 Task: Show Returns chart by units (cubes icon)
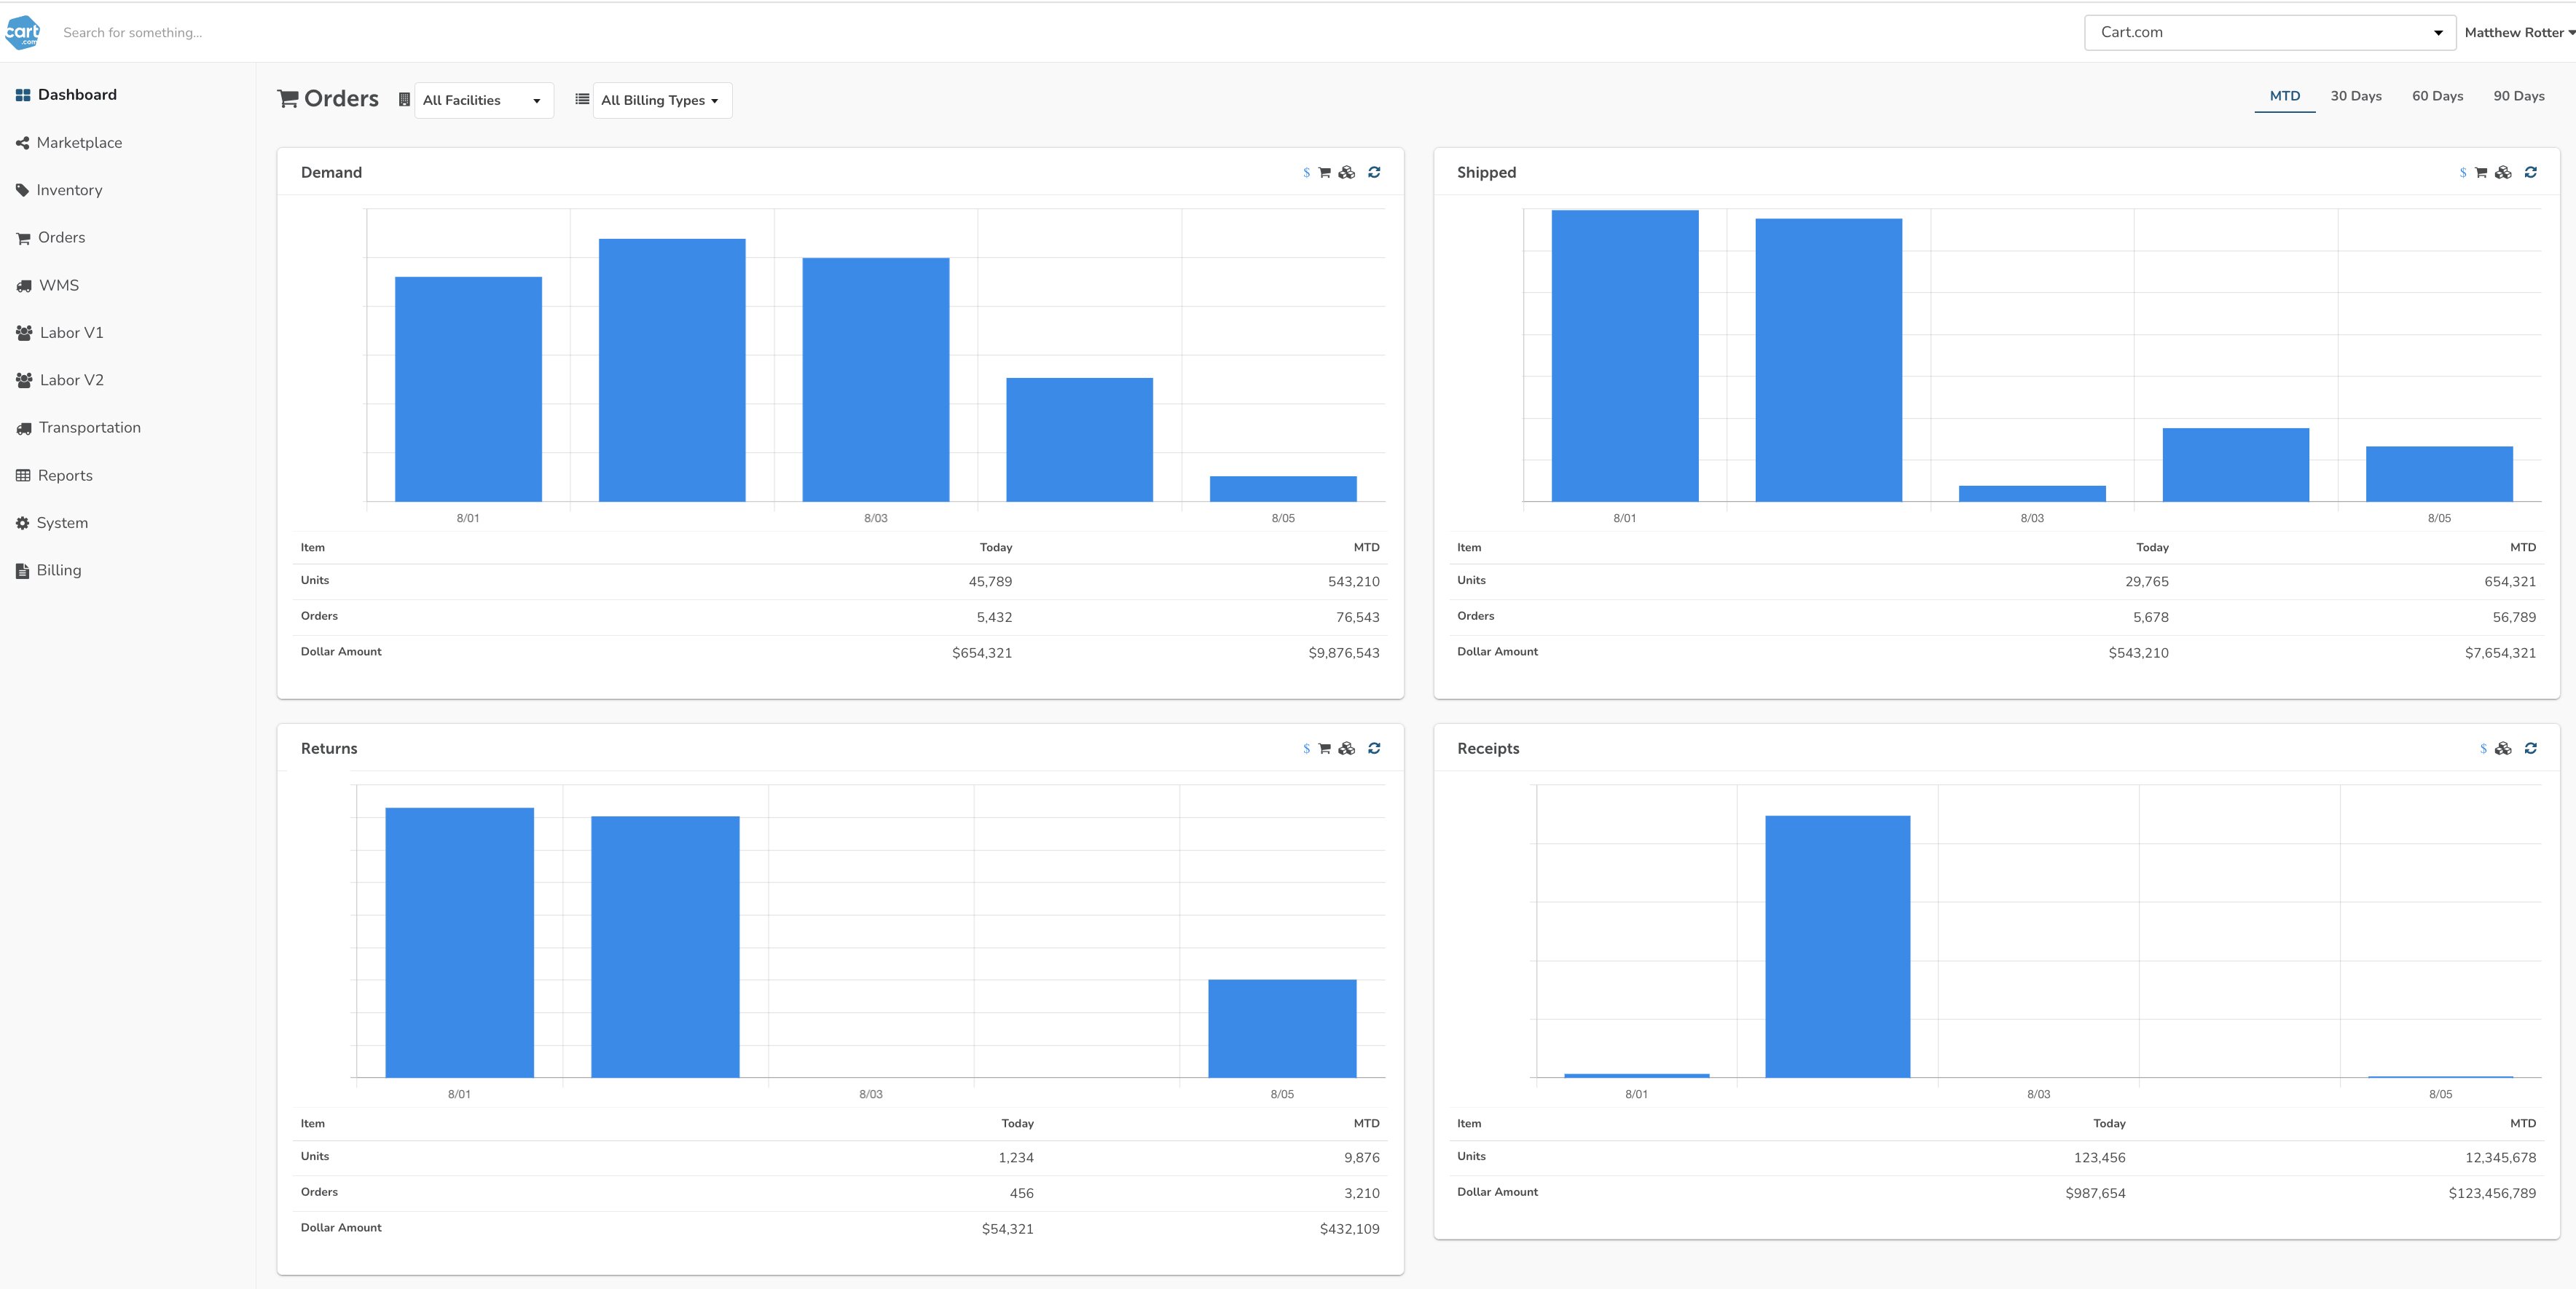point(1347,748)
